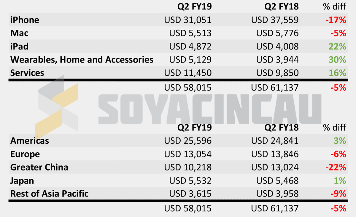Click Services value USD 11,450
The width and height of the screenshot is (356, 217).
click(x=188, y=73)
